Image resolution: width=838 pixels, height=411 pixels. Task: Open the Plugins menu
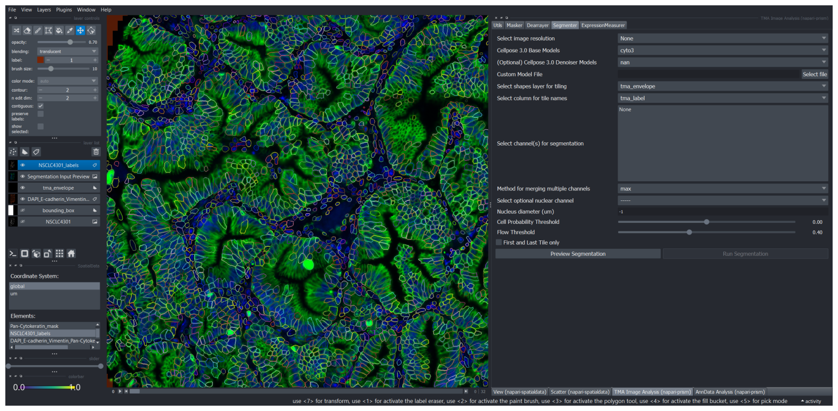tap(64, 10)
